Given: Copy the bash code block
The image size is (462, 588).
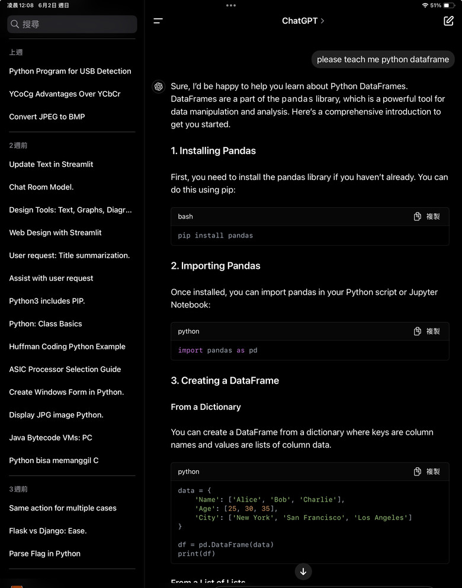Looking at the screenshot, I should click(x=426, y=216).
